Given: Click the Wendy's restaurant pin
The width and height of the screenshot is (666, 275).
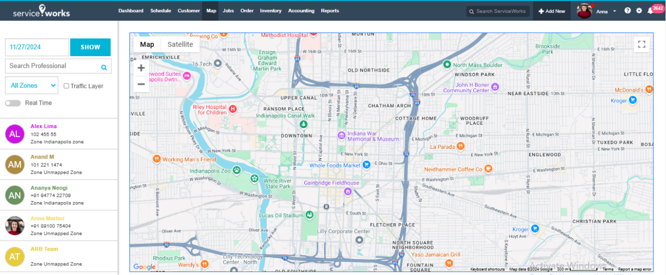Looking at the screenshot, I should (204, 264).
